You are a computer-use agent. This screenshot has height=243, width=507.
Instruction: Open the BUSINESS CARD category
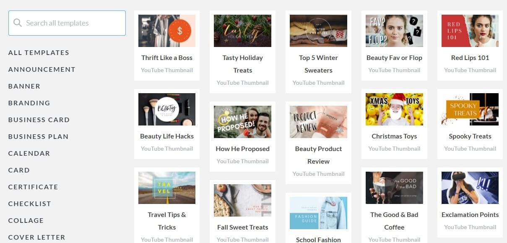pos(39,120)
